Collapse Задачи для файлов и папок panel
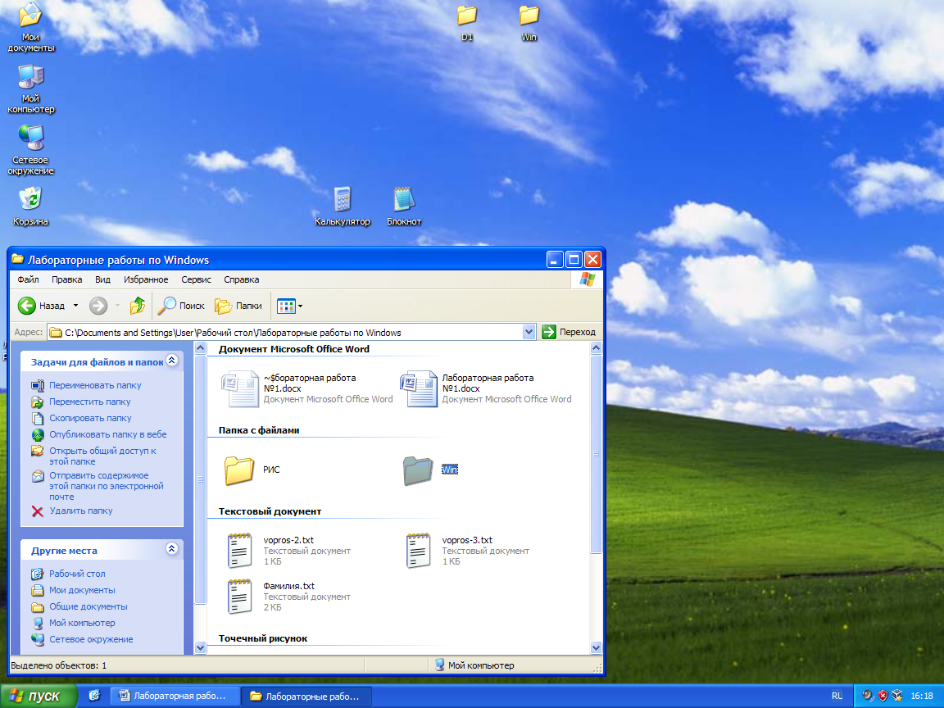Screen dimensions: 944x708 [x=171, y=361]
